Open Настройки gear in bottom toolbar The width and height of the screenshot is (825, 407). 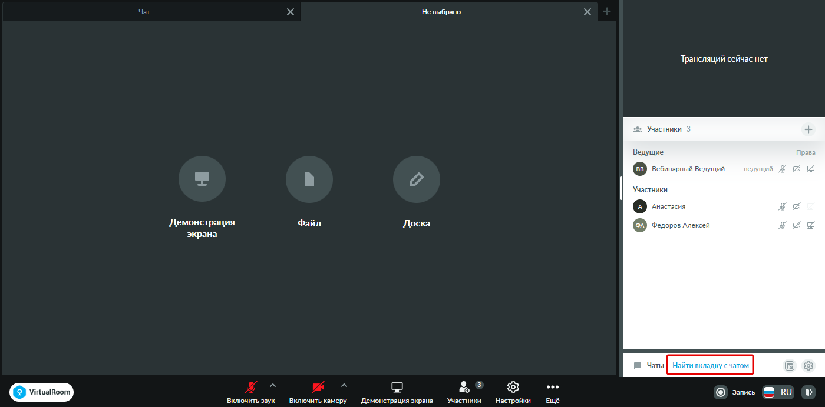513,392
